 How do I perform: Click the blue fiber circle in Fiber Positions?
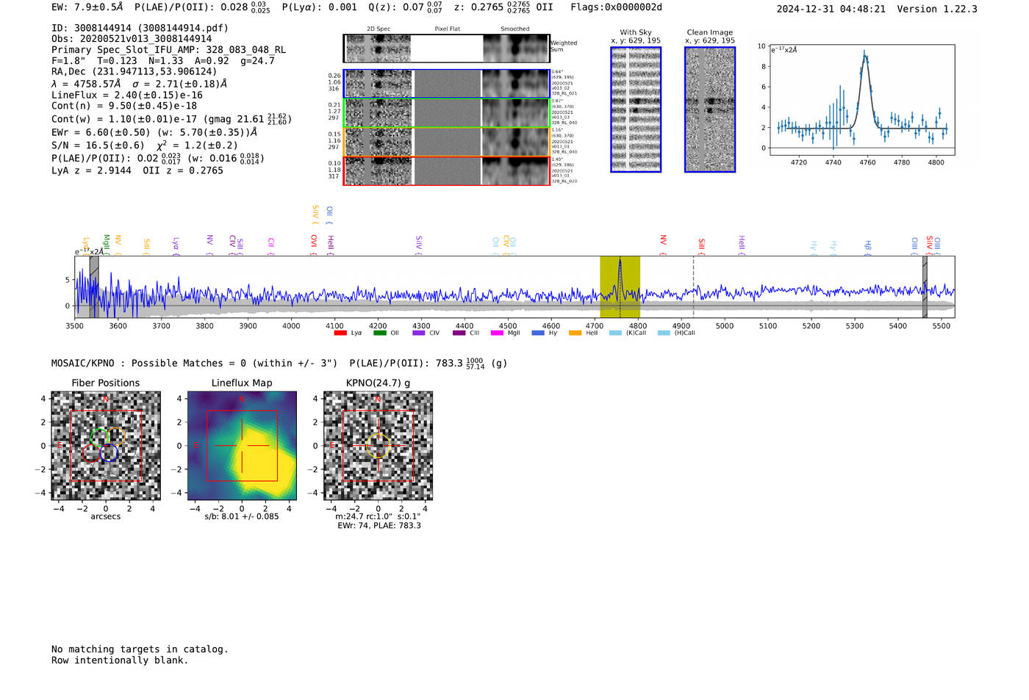pyautogui.click(x=109, y=452)
